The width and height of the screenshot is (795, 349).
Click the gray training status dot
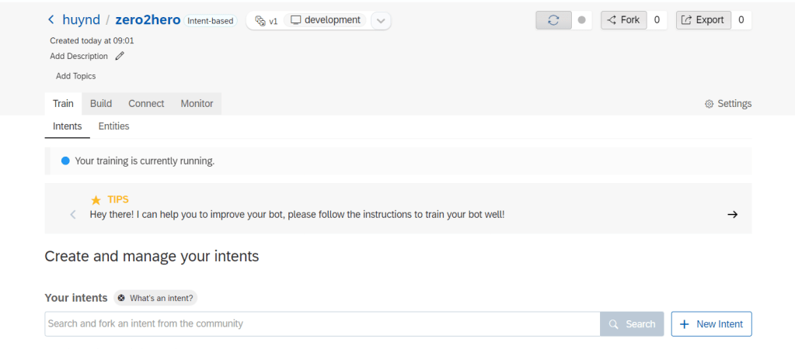581,20
